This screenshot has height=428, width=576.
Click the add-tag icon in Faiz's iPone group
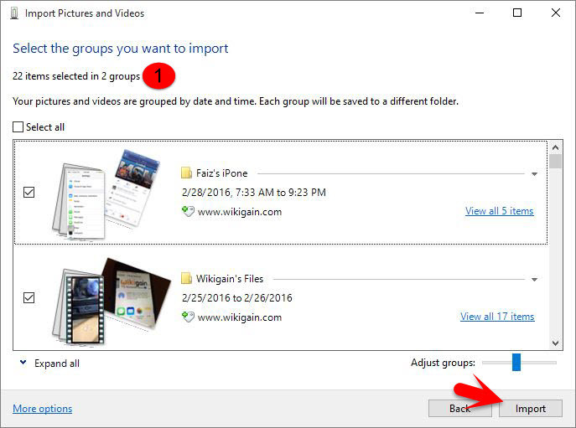[x=188, y=211]
